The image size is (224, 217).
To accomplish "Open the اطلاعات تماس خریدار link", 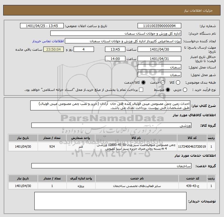I will (48, 41).
